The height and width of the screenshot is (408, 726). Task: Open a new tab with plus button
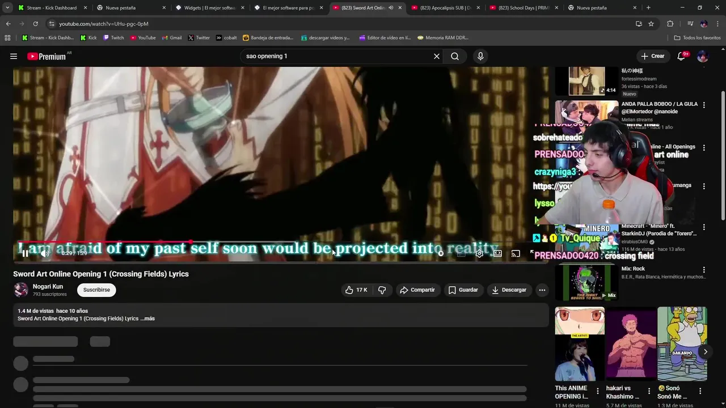coord(648,8)
